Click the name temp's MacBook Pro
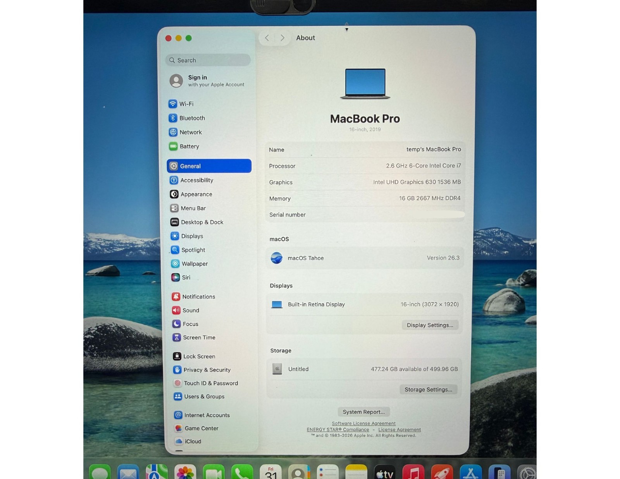Screen dimensions: 620x479 (x=434, y=149)
